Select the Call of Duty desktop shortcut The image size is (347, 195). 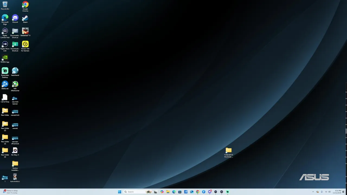point(5,98)
